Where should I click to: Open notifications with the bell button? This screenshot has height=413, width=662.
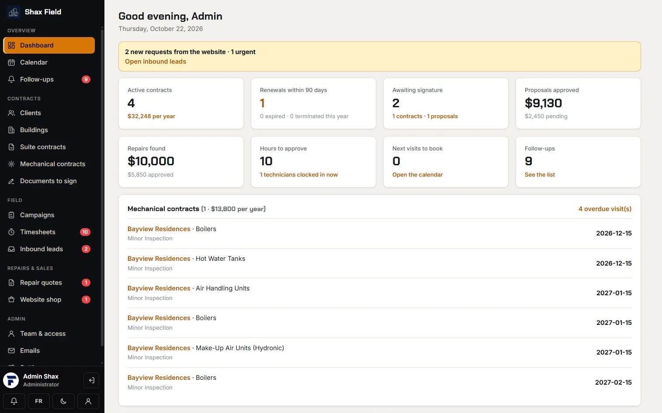(14, 401)
